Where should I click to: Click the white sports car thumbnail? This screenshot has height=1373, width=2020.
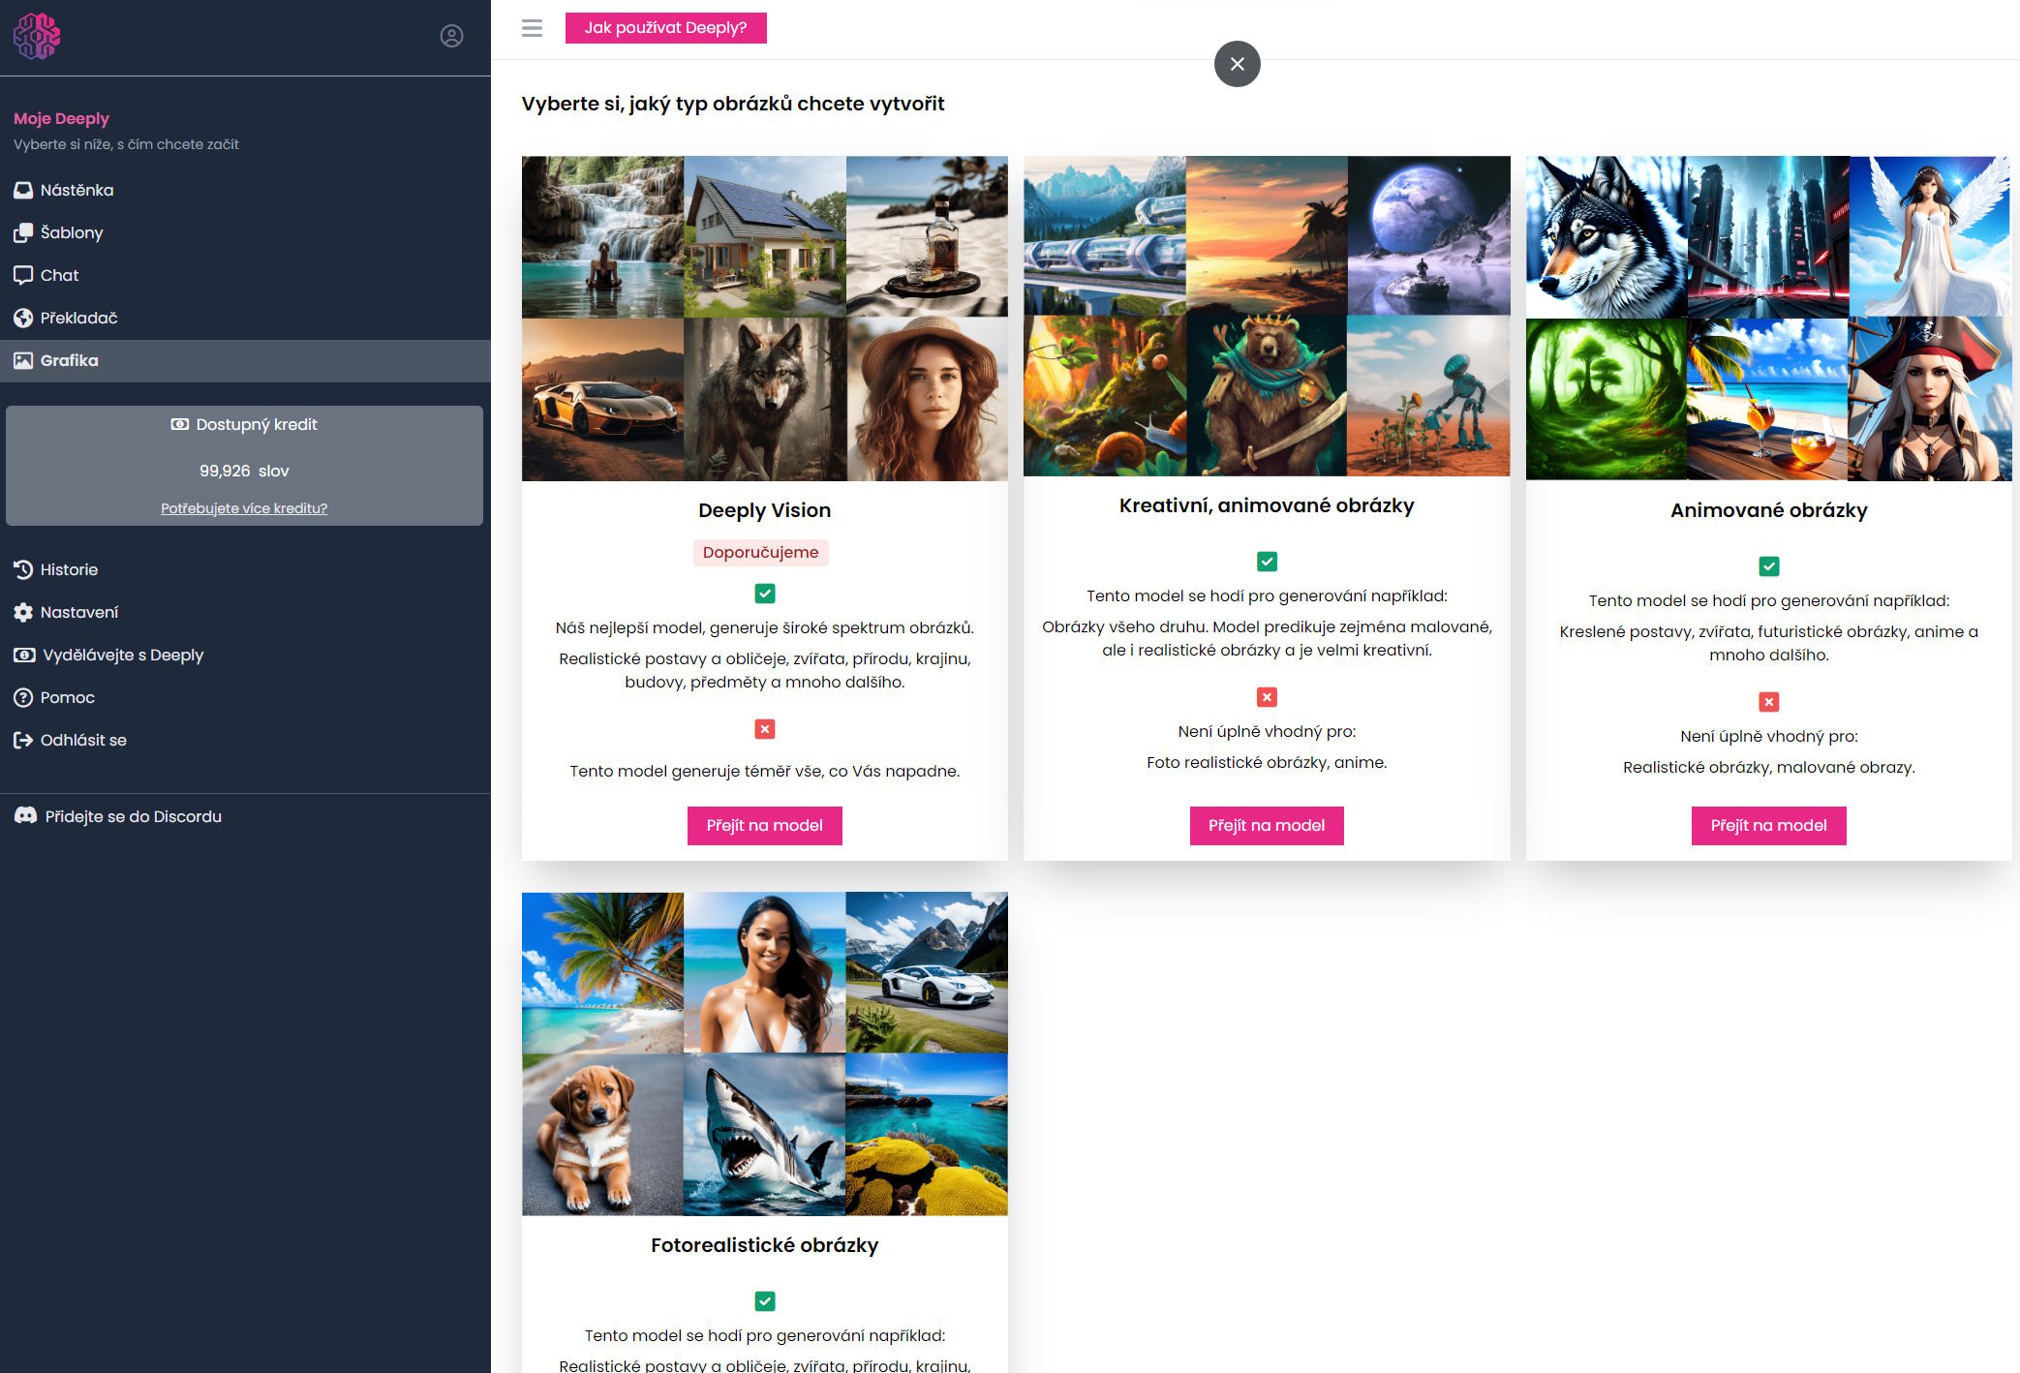pos(928,973)
